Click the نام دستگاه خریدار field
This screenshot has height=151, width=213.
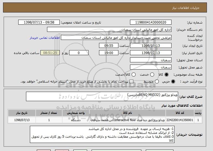click(x=109, y=30)
